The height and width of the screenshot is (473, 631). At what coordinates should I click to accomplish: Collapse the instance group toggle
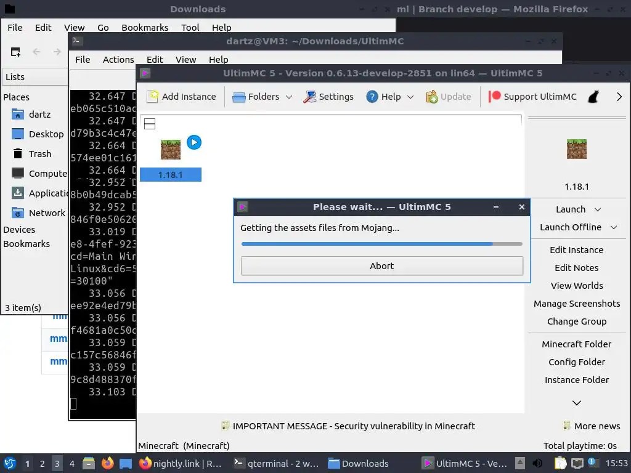click(150, 124)
